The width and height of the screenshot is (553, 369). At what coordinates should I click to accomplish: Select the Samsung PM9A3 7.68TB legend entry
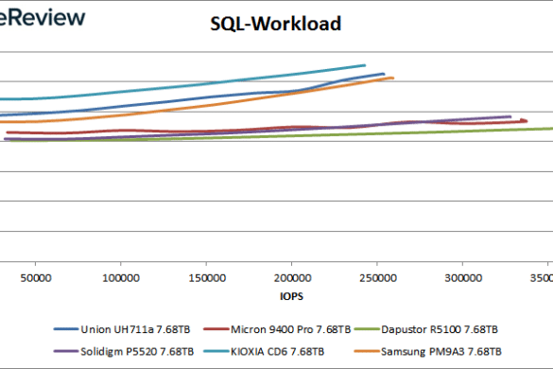pyautogui.click(x=427, y=352)
